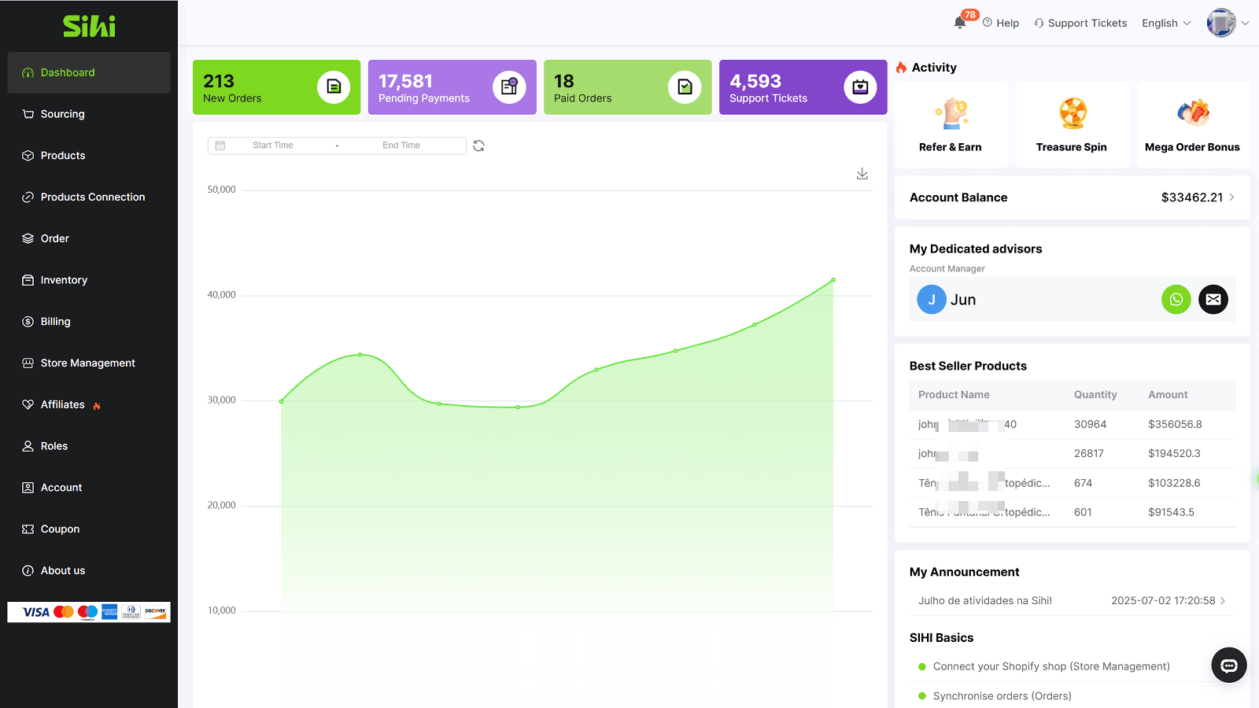
Task: Download the chart using the download icon
Action: tap(862, 174)
